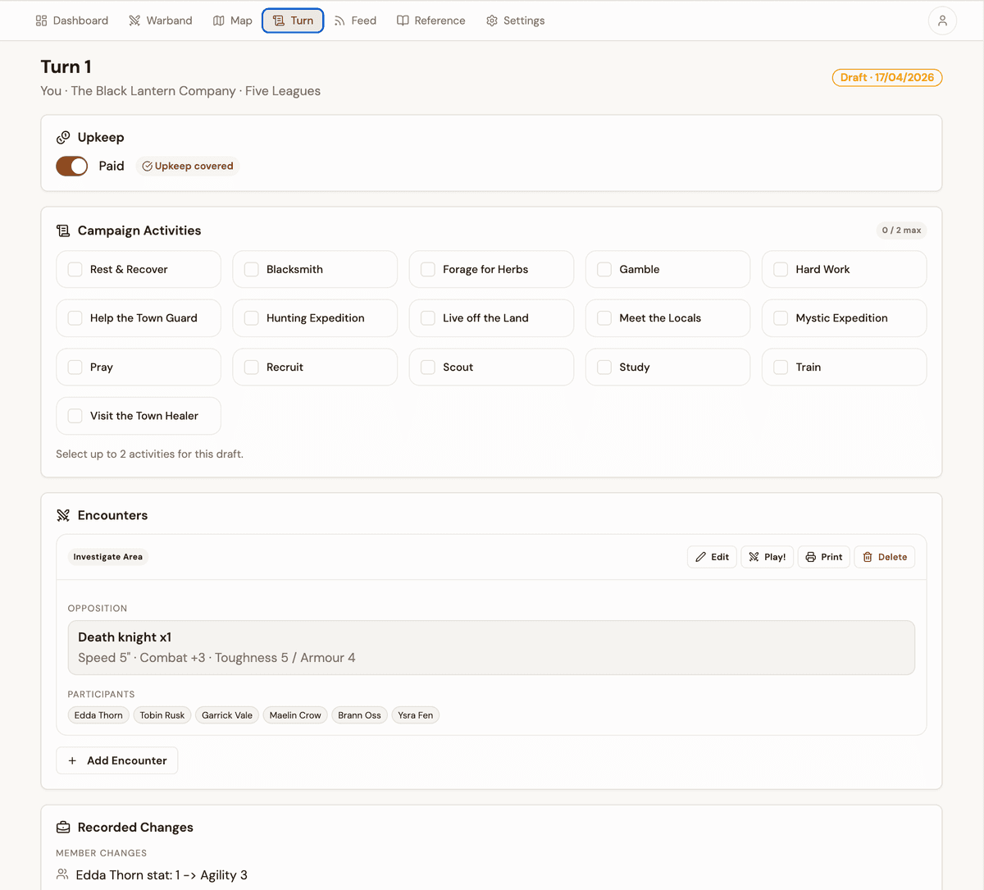Enable the Train activity checkbox
The image size is (984, 890).
tap(781, 367)
